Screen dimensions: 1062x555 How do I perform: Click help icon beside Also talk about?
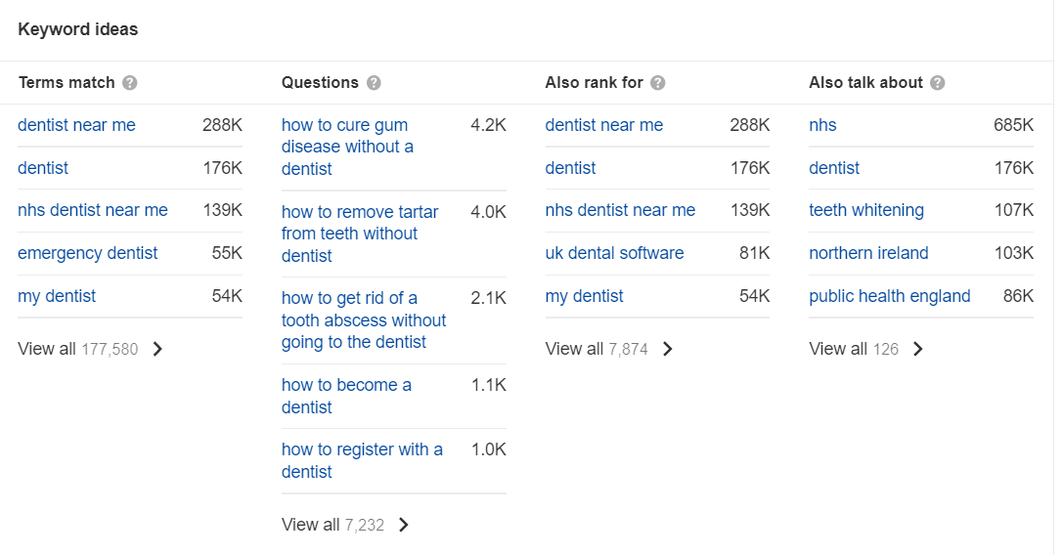click(938, 83)
